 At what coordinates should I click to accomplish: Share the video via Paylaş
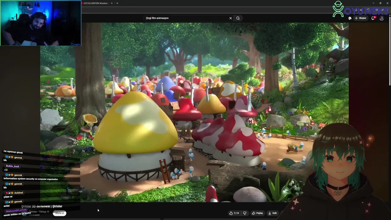pyautogui.click(x=257, y=213)
